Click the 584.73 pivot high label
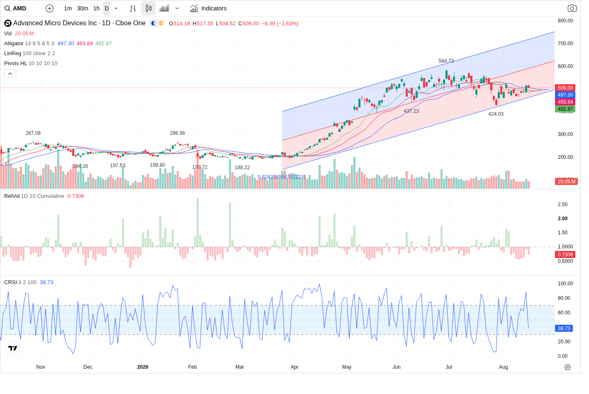The width and height of the screenshot is (589, 394). (x=446, y=61)
